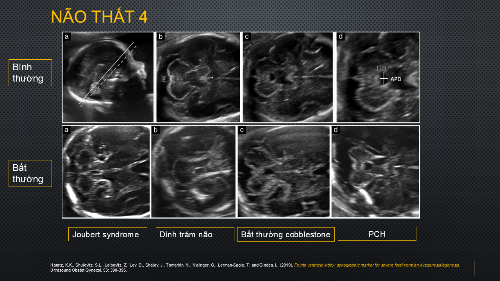
Task: Select the "Bình thường" label box
Action: click(30, 73)
